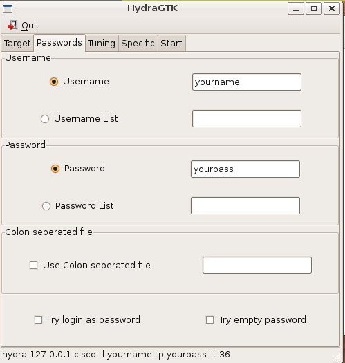
Task: Focus the field containing yourname
Action: [x=247, y=82]
